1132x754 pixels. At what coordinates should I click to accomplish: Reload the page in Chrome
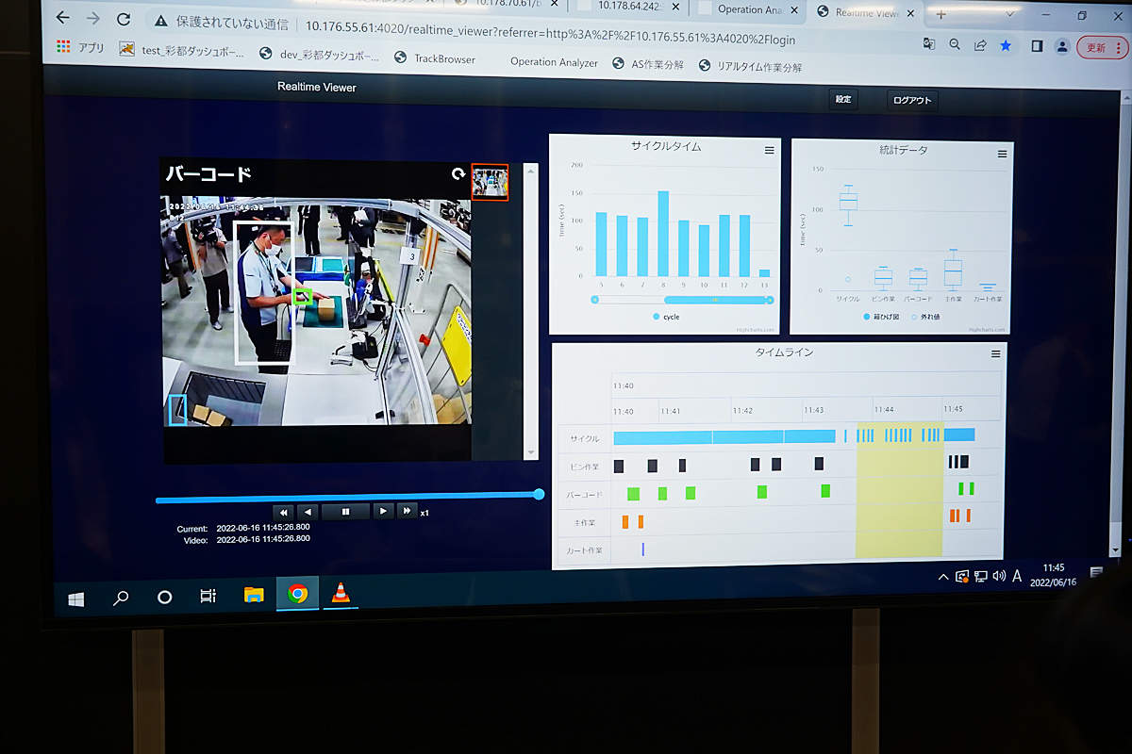pyautogui.click(x=123, y=19)
